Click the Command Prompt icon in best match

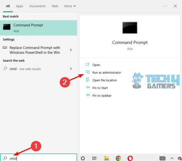tap(7, 27)
